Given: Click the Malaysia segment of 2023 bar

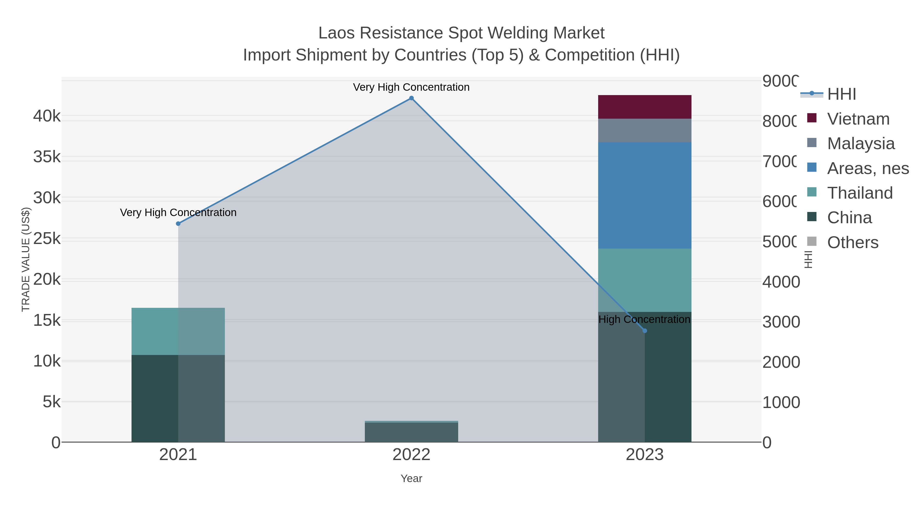Looking at the screenshot, I should (645, 130).
